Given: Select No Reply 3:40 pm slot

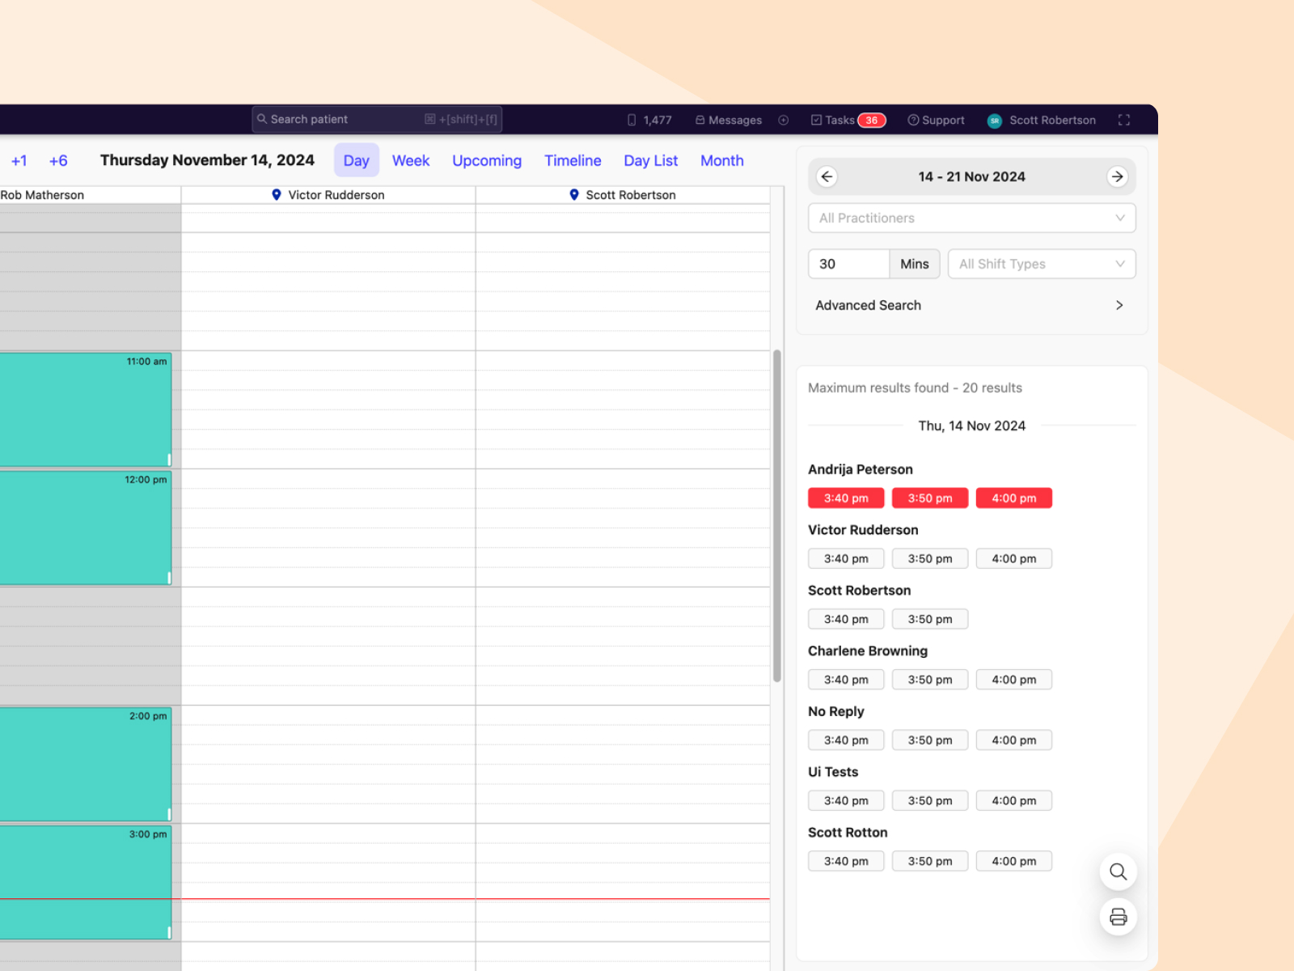Looking at the screenshot, I should coord(846,740).
